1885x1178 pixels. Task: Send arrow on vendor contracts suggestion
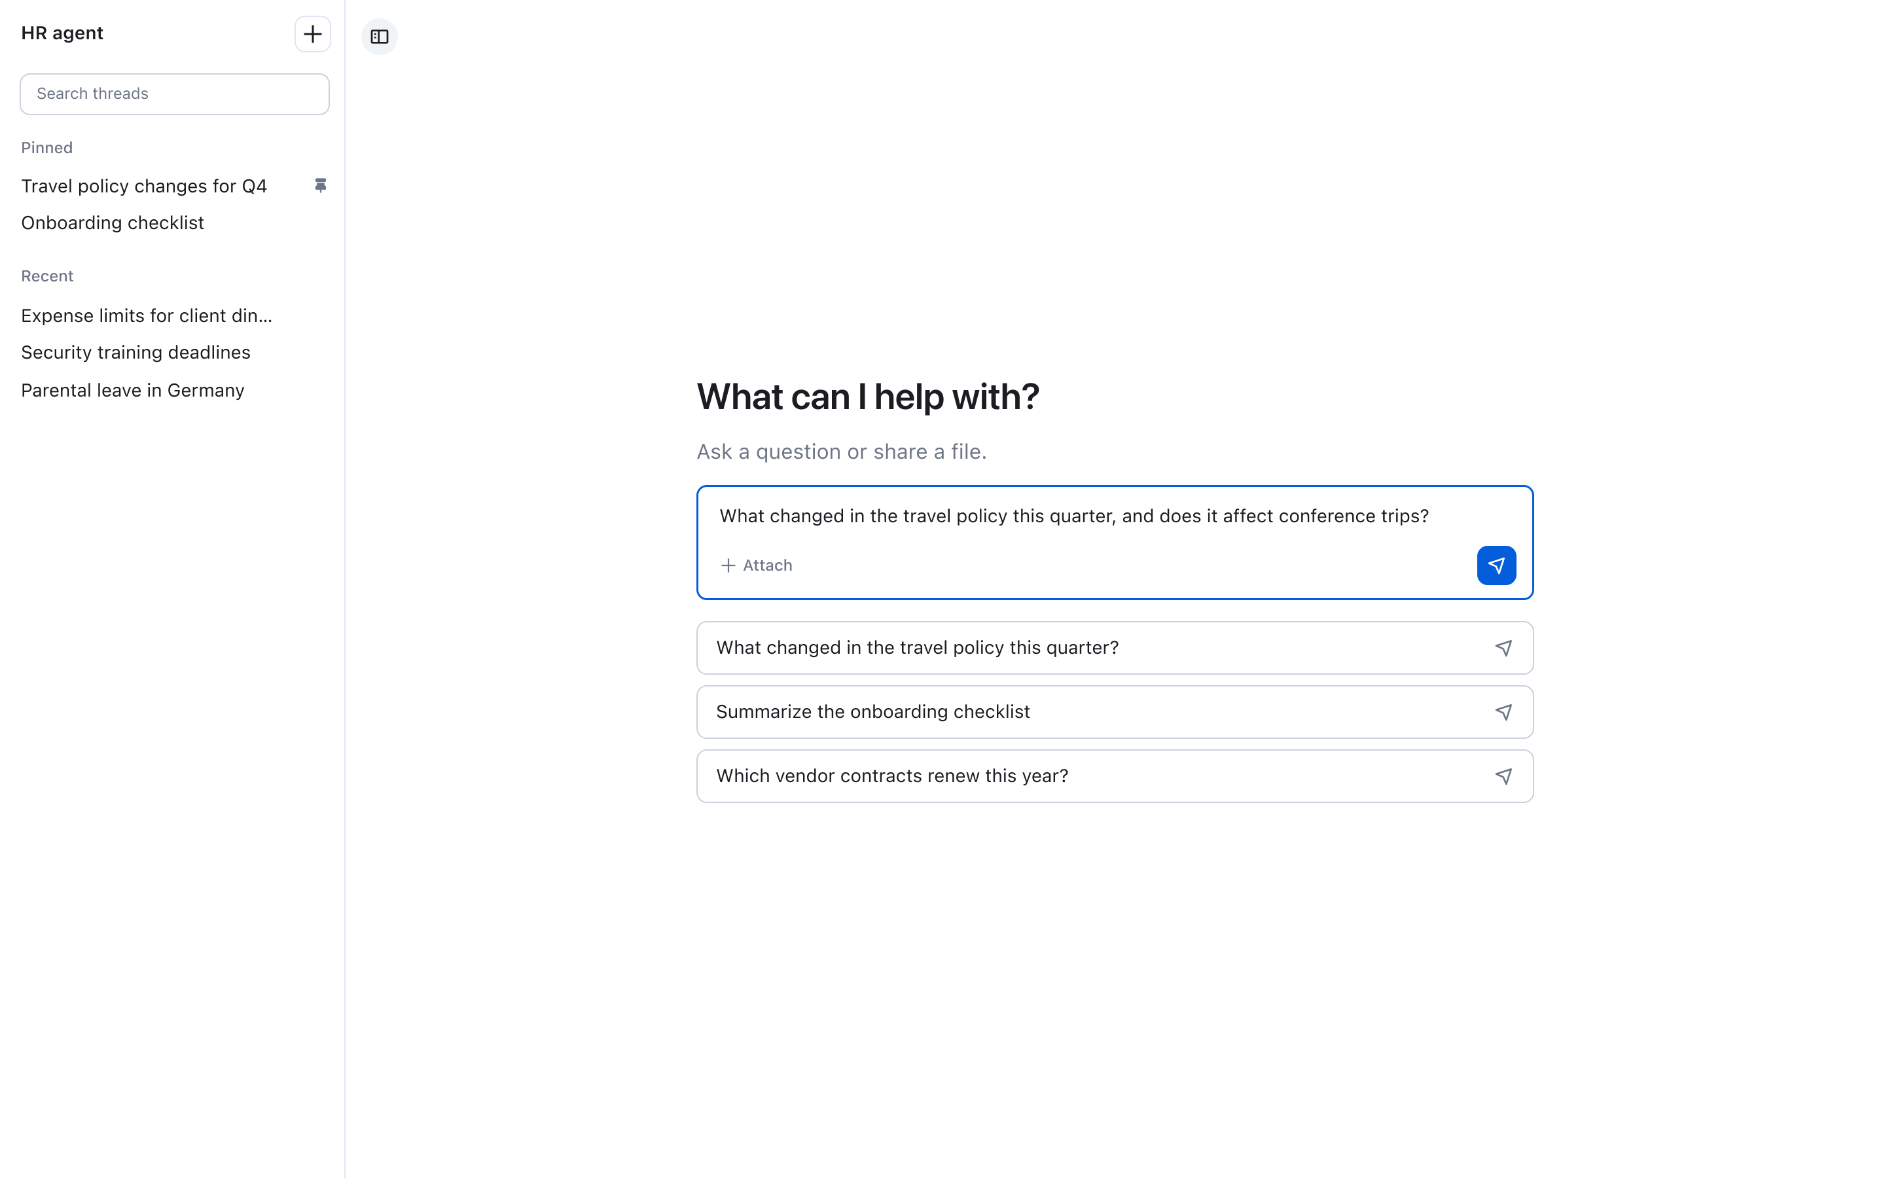pos(1503,776)
